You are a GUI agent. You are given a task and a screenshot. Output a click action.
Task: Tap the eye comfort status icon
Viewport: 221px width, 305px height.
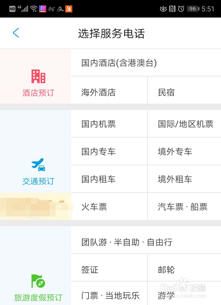click(x=163, y=9)
